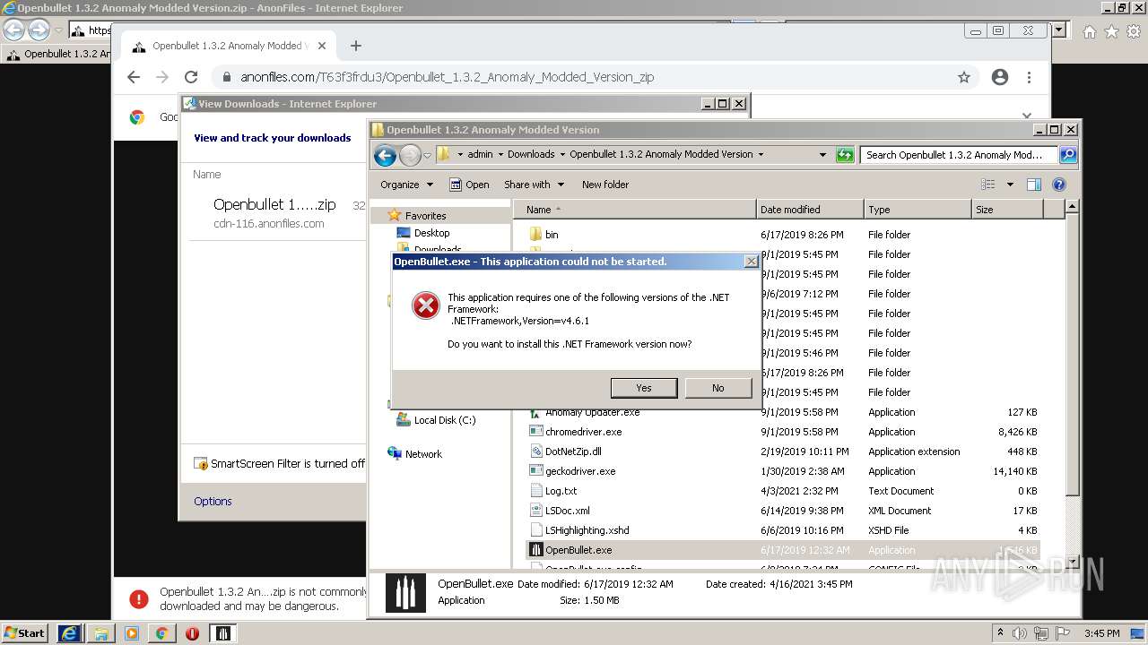Screen dimensions: 1148x645
Task: Select LSHighlighting.xshd in the file list
Action: pos(587,530)
